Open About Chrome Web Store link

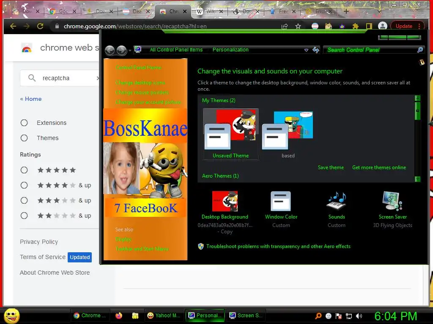point(55,273)
